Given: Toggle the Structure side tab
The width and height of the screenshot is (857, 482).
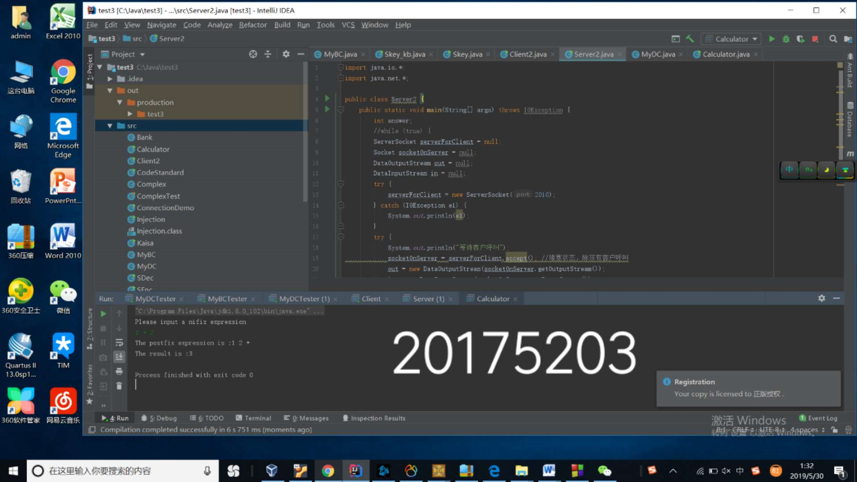Looking at the screenshot, I should click(90, 329).
